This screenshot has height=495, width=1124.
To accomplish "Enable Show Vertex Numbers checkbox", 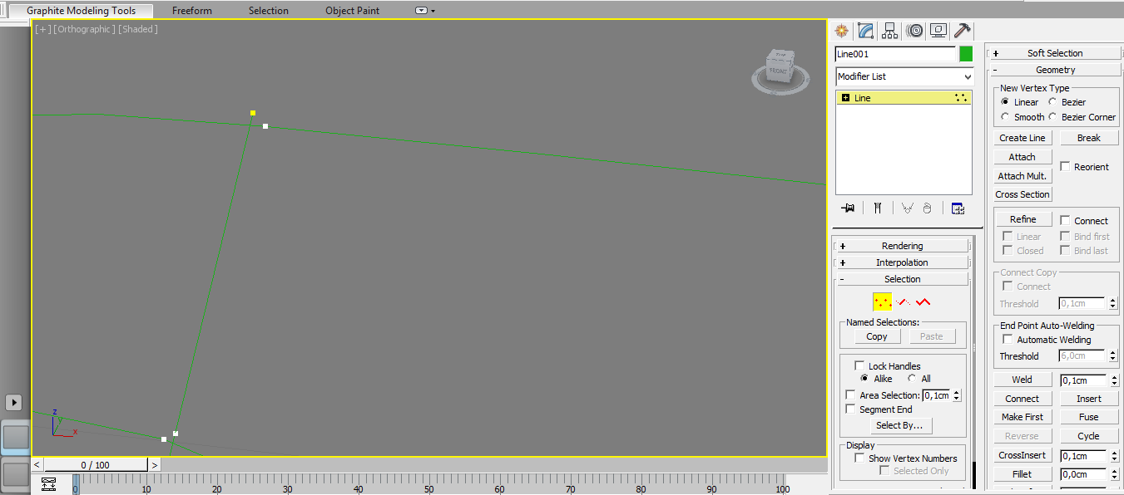I will tap(860, 458).
